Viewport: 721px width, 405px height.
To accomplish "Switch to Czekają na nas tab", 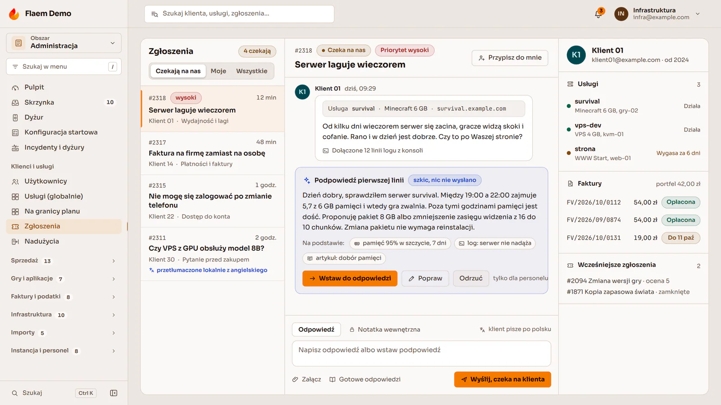I will (178, 71).
